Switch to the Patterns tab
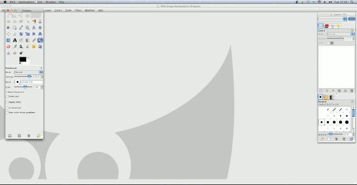Image resolution: width=357 pixels, height=185 pixels. pyautogui.click(x=326, y=97)
